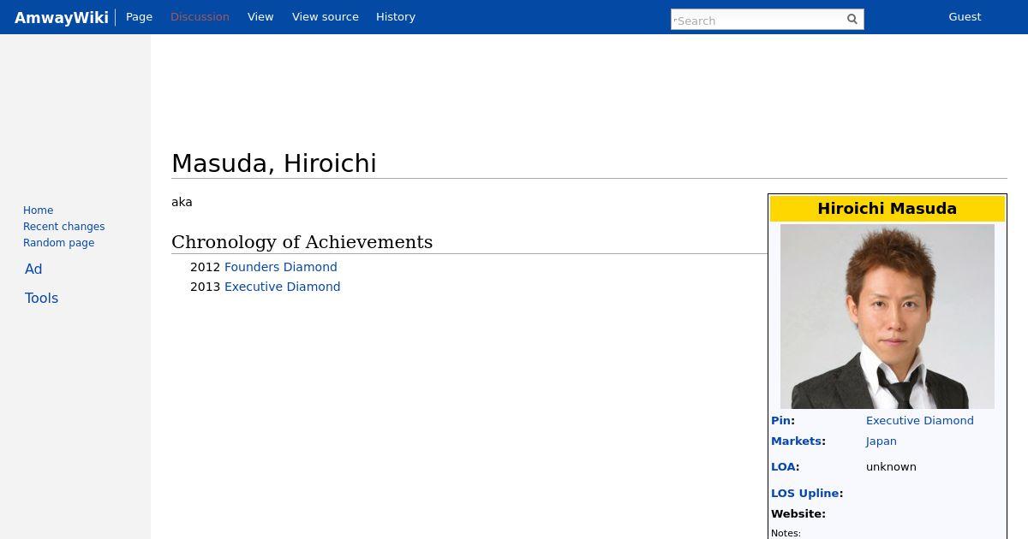This screenshot has width=1028, height=539.
Task: Open the Pin label link
Action: click(x=780, y=421)
